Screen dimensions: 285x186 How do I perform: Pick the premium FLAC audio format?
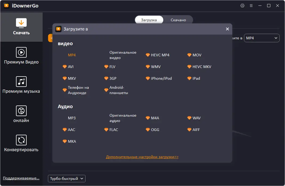tap(113, 130)
